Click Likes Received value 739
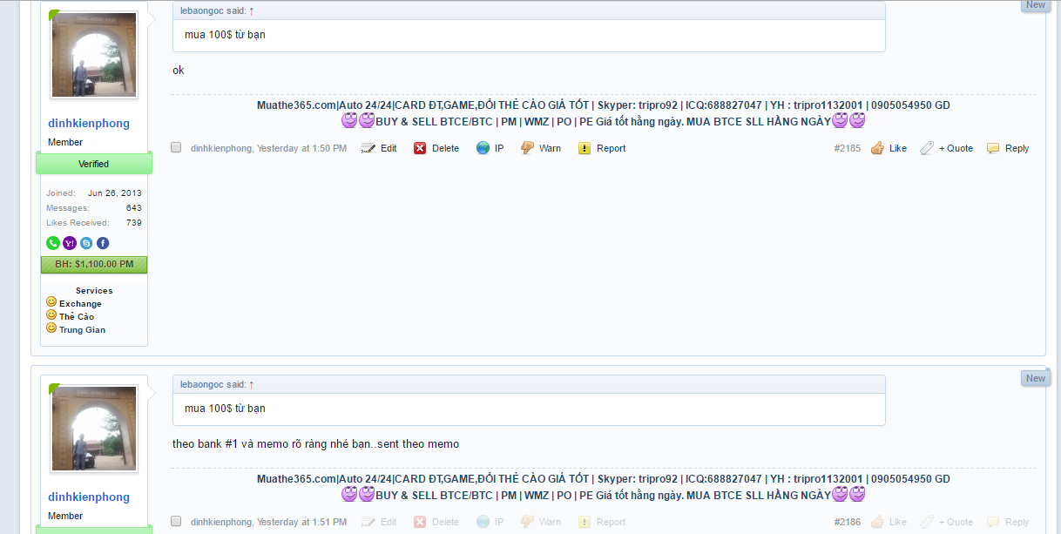The image size is (1061, 534). (x=133, y=223)
